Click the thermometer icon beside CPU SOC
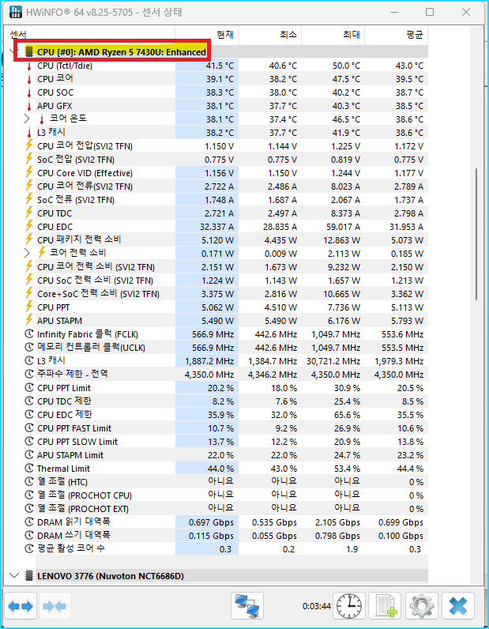Image resolution: width=489 pixels, height=629 pixels. point(29,92)
